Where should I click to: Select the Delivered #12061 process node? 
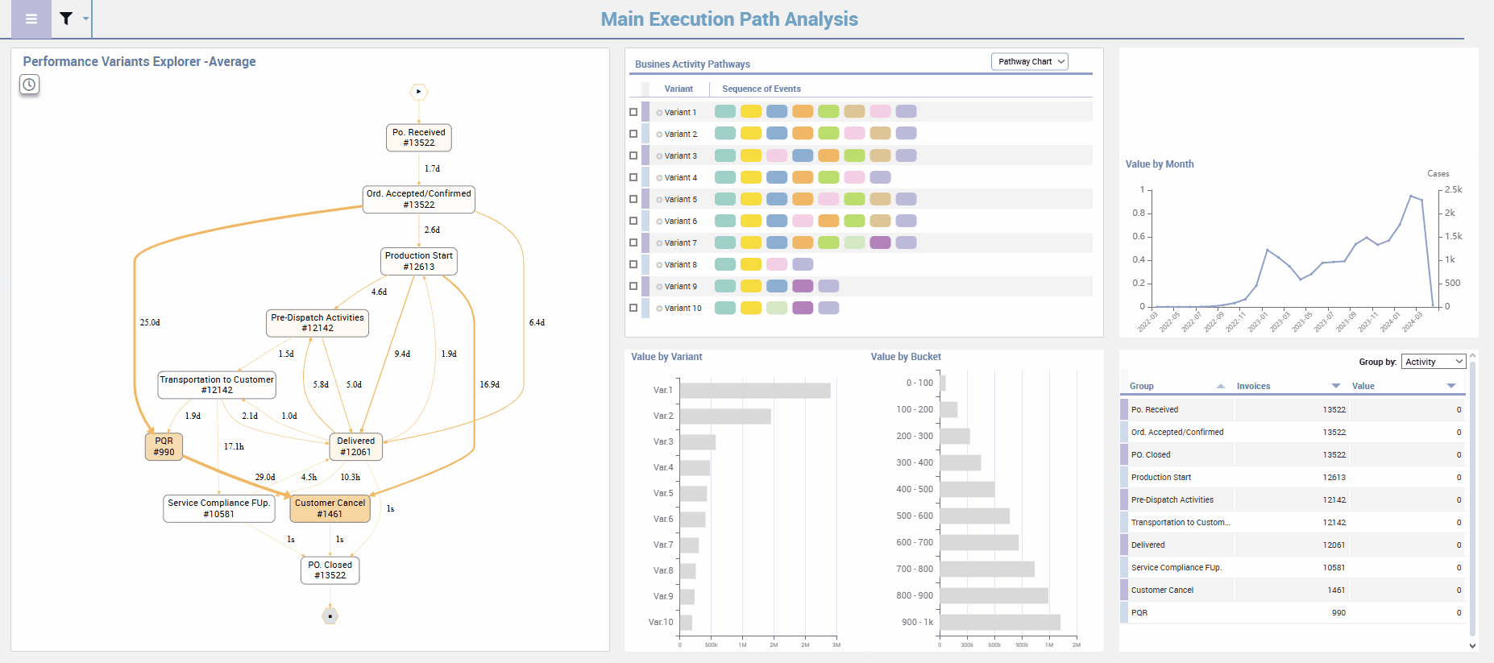pos(355,446)
